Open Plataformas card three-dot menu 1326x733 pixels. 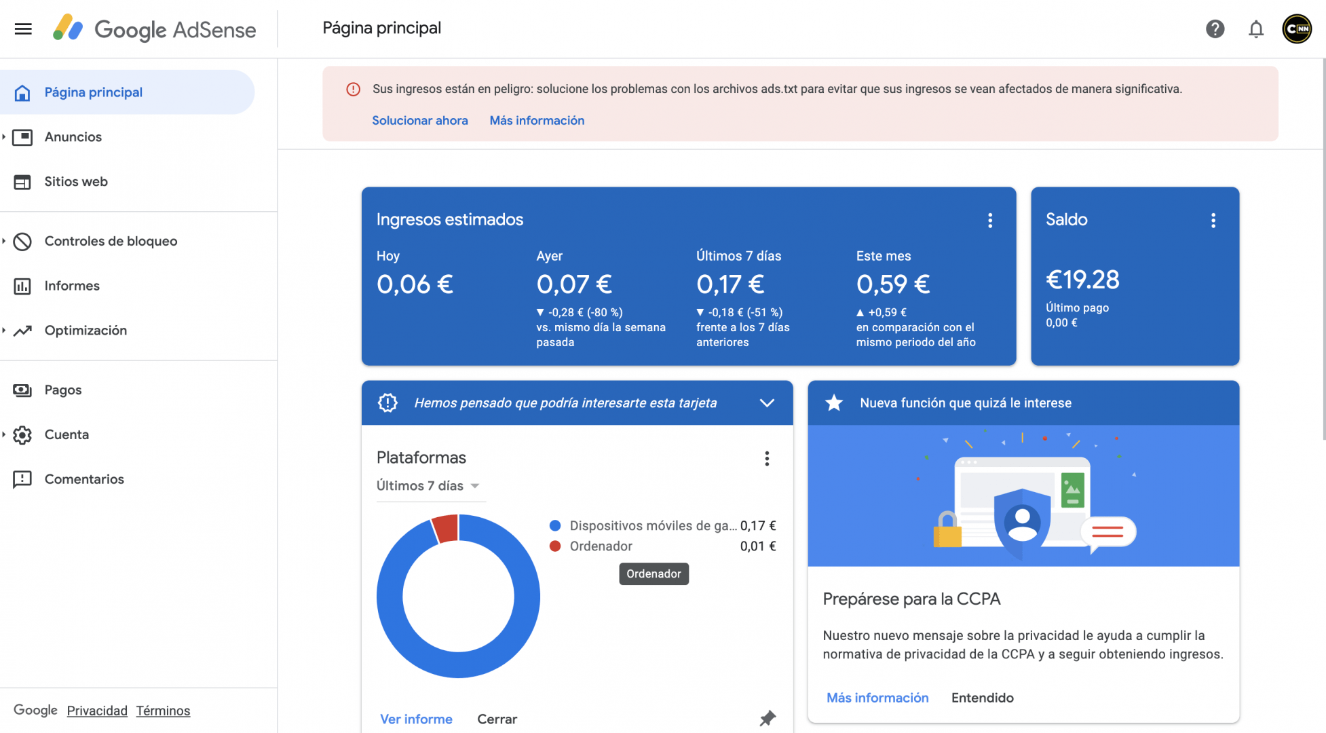(x=767, y=459)
